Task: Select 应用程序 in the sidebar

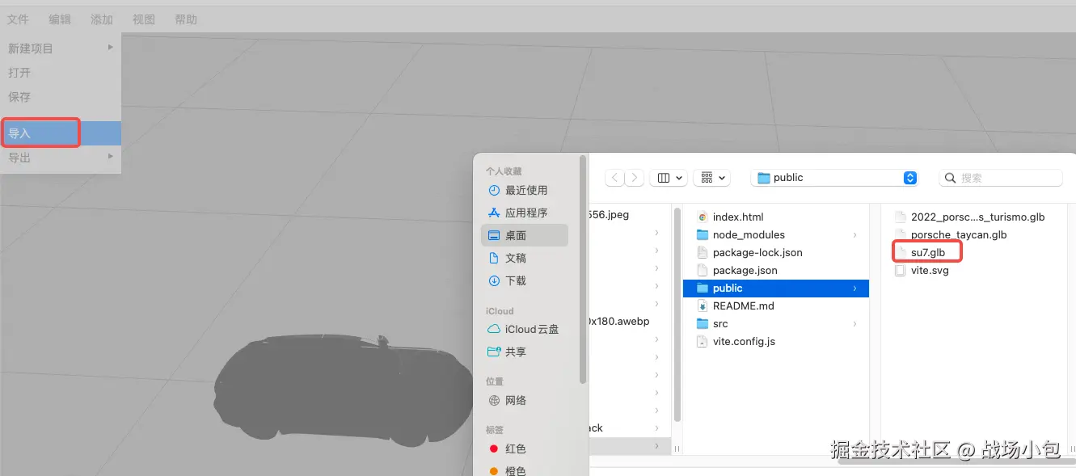Action: 525,213
